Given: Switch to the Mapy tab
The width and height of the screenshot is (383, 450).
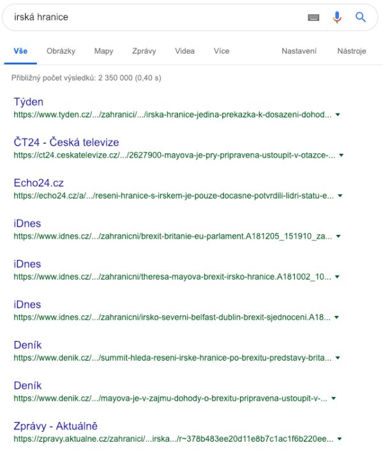Looking at the screenshot, I should point(103,51).
